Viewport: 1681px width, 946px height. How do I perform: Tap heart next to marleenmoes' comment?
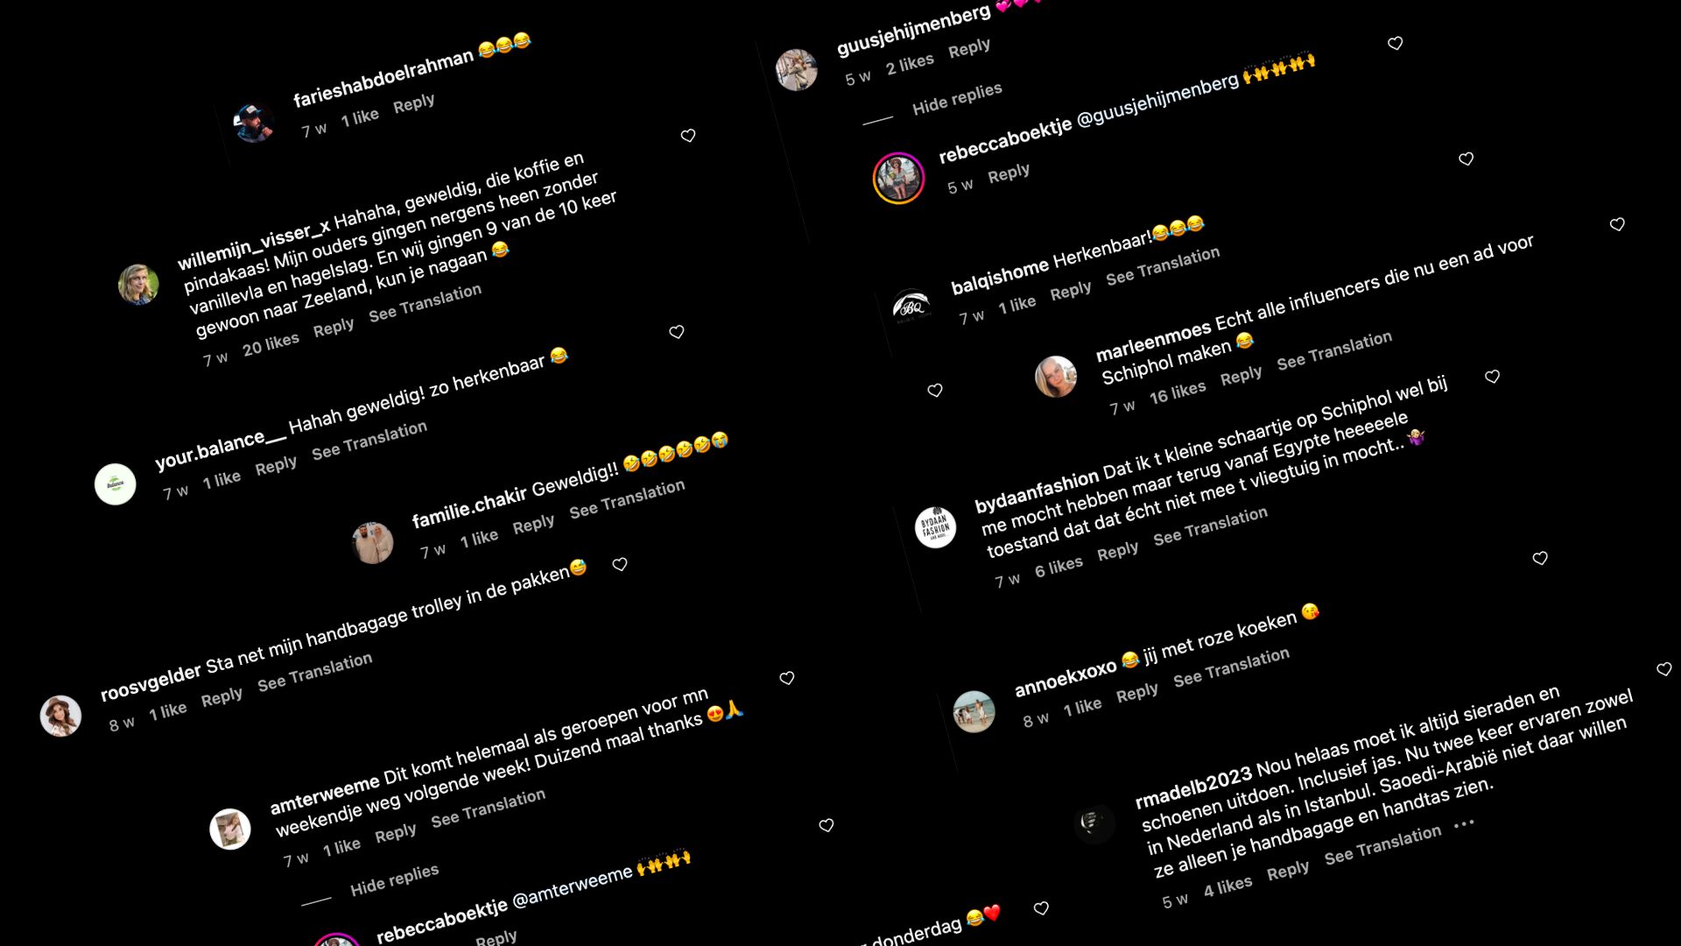pos(1493,377)
